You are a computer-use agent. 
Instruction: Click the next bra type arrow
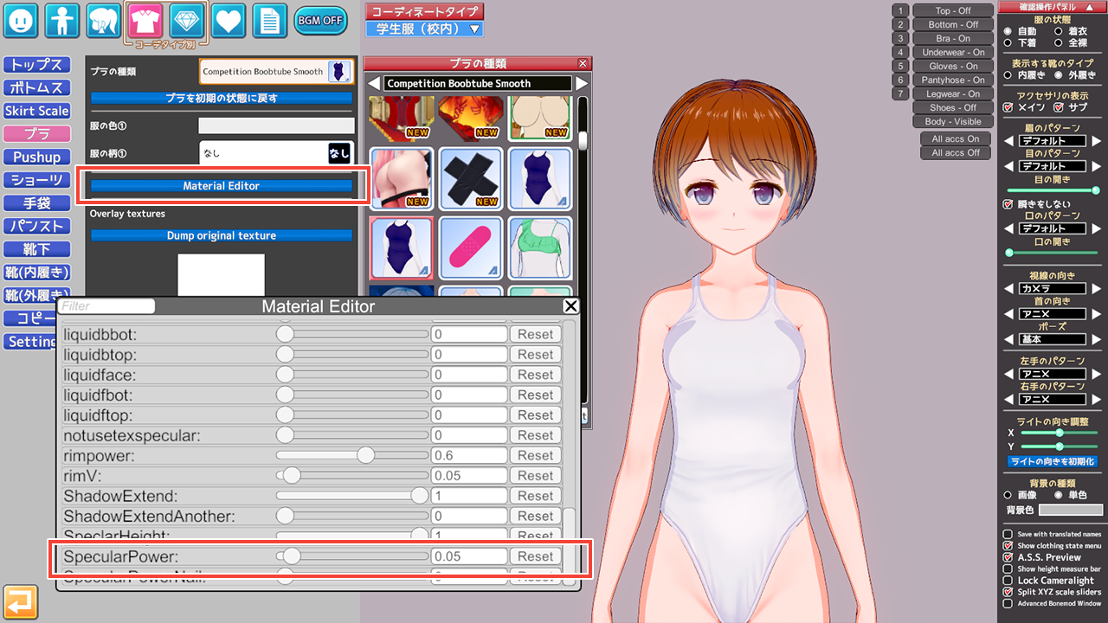[582, 84]
